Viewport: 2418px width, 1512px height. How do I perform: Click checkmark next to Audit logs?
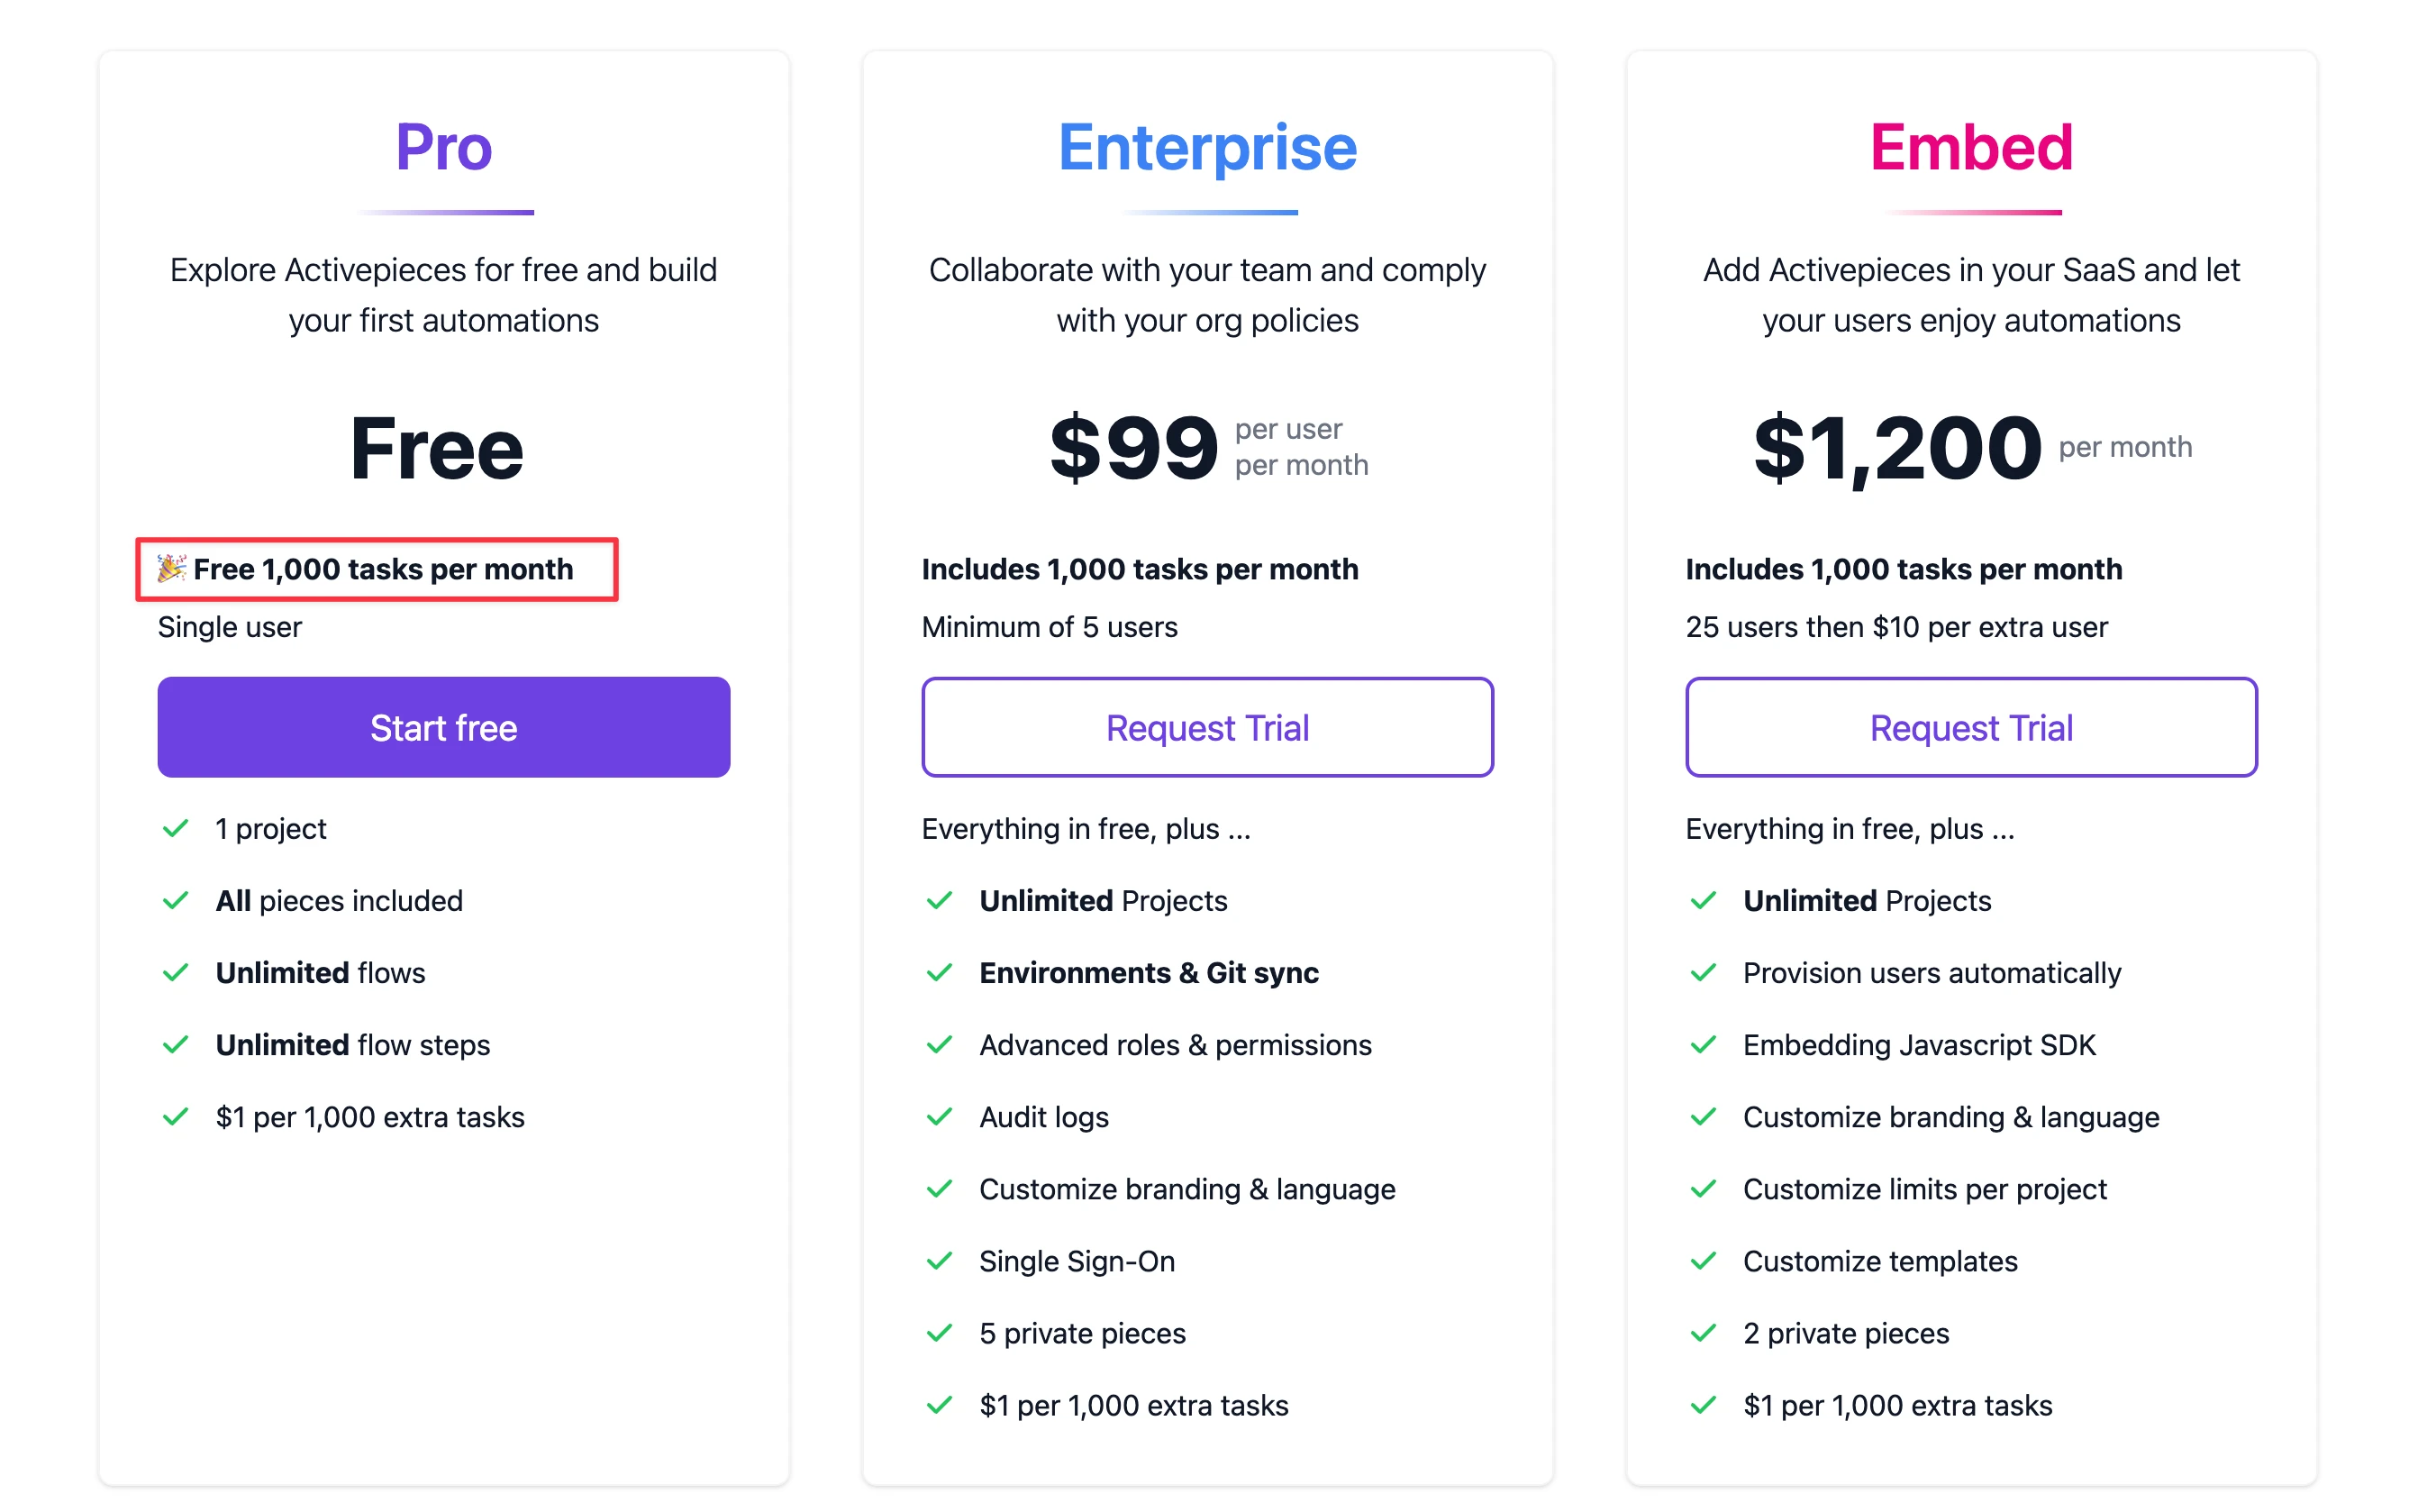(940, 1117)
